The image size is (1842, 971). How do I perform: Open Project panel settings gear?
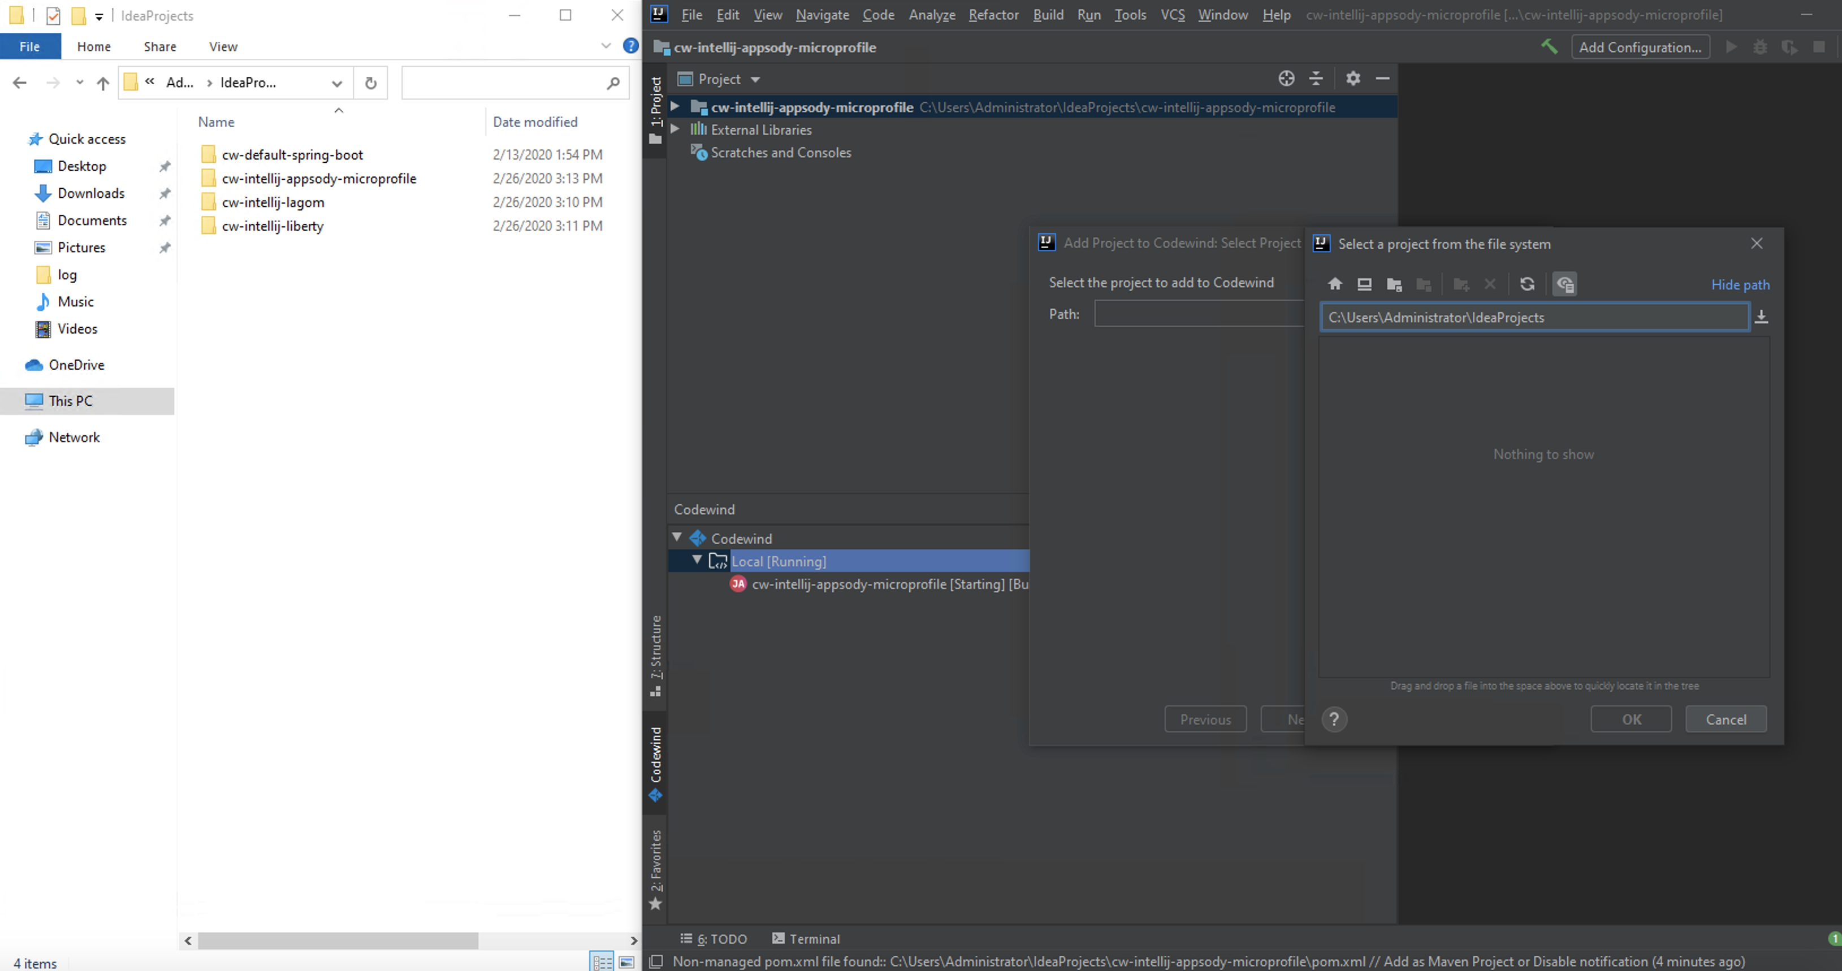coord(1352,79)
